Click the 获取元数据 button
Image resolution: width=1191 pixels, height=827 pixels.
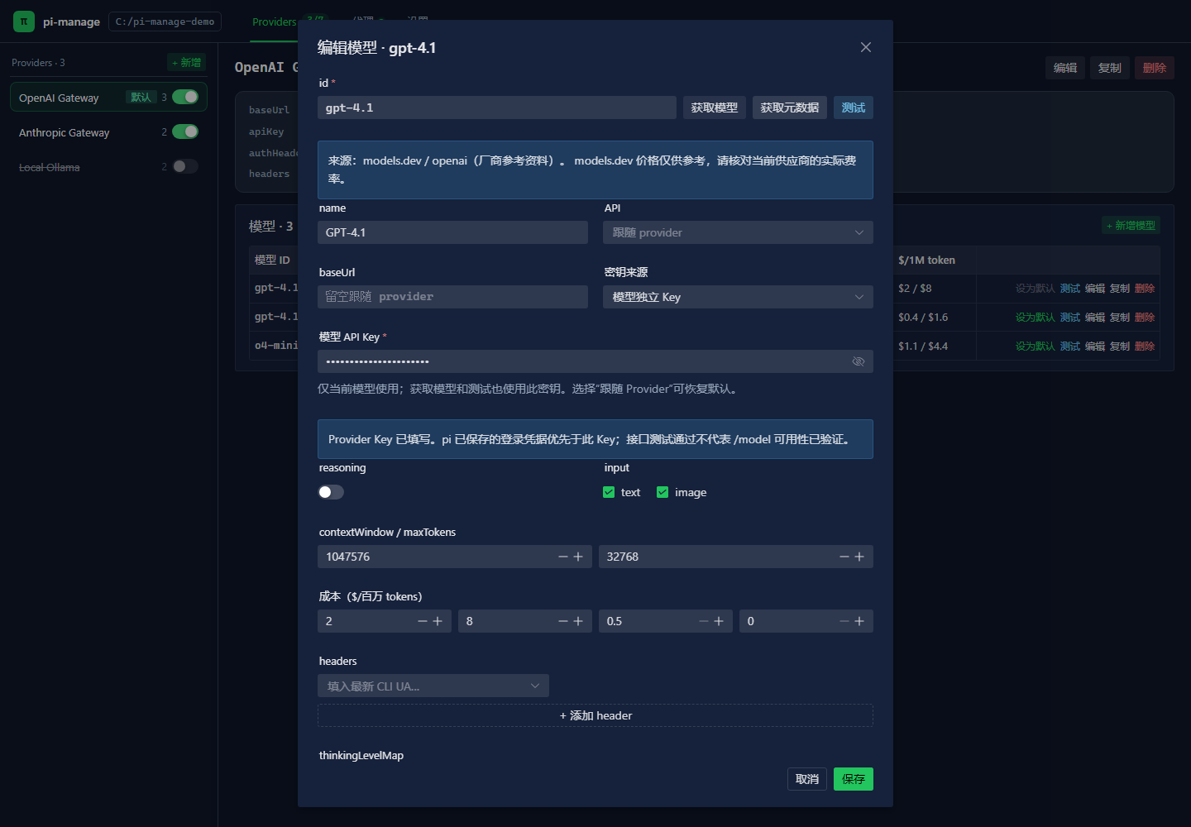click(790, 108)
